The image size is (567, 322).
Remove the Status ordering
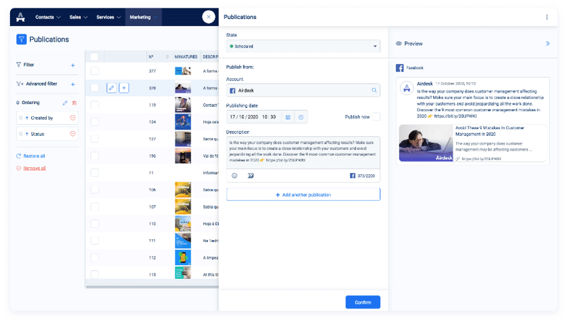pos(73,134)
